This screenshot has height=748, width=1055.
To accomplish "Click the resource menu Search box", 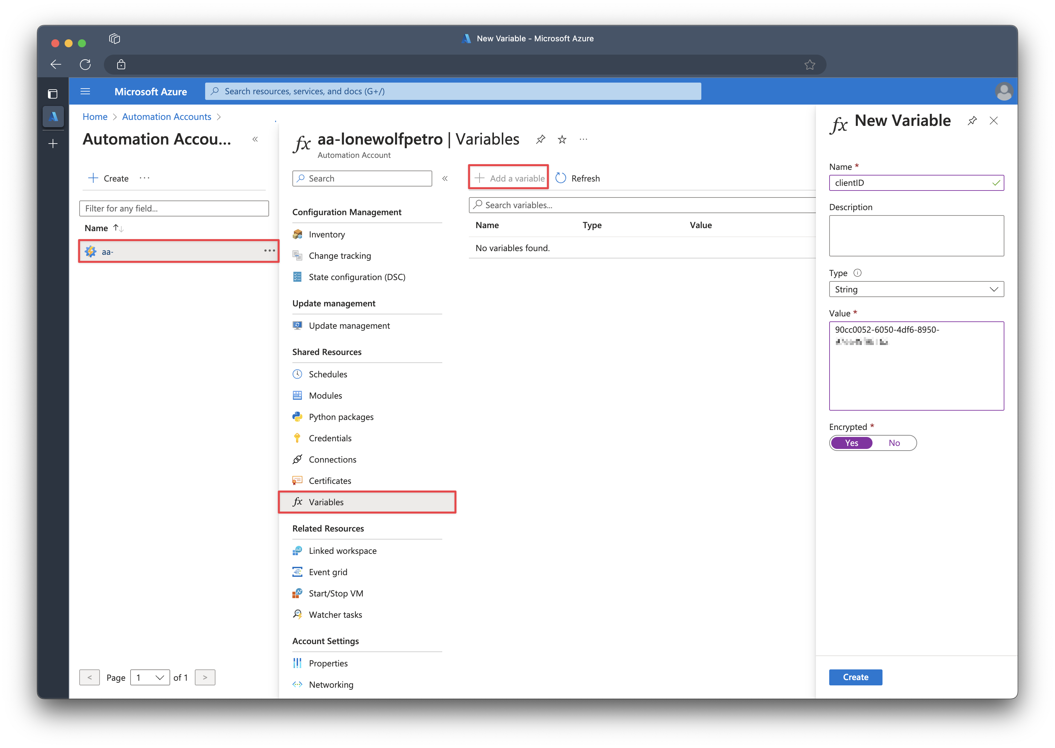I will (362, 178).
